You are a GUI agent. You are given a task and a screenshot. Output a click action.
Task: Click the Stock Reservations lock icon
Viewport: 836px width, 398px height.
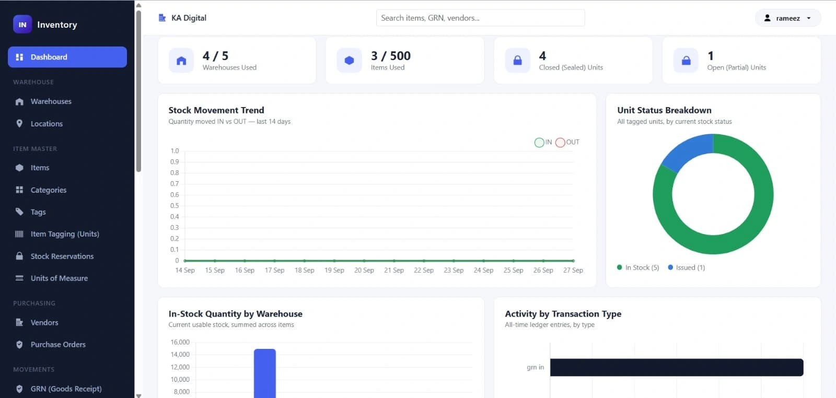19,256
